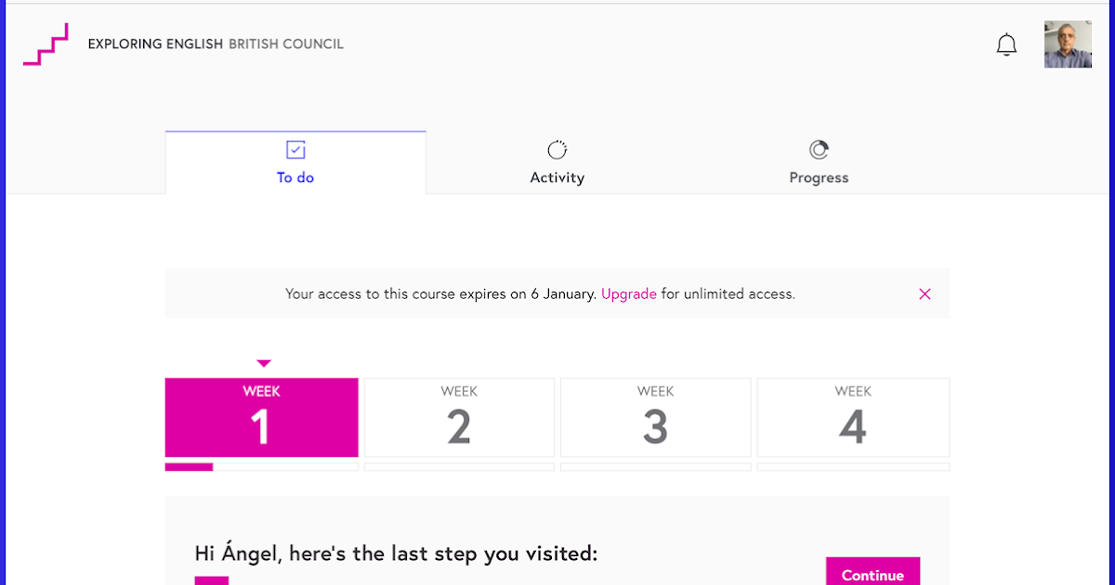
Task: Switch to Week 2
Action: click(459, 417)
